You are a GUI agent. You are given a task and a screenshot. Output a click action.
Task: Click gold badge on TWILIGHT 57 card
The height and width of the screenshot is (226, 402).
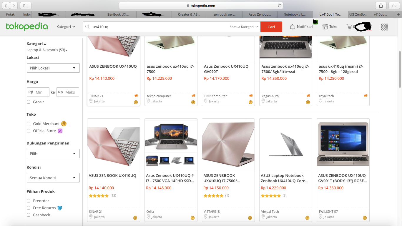365,218
